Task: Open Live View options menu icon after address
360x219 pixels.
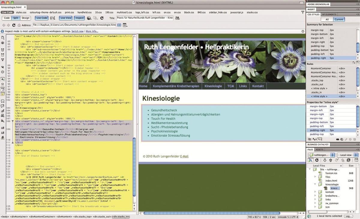Action: point(125,25)
